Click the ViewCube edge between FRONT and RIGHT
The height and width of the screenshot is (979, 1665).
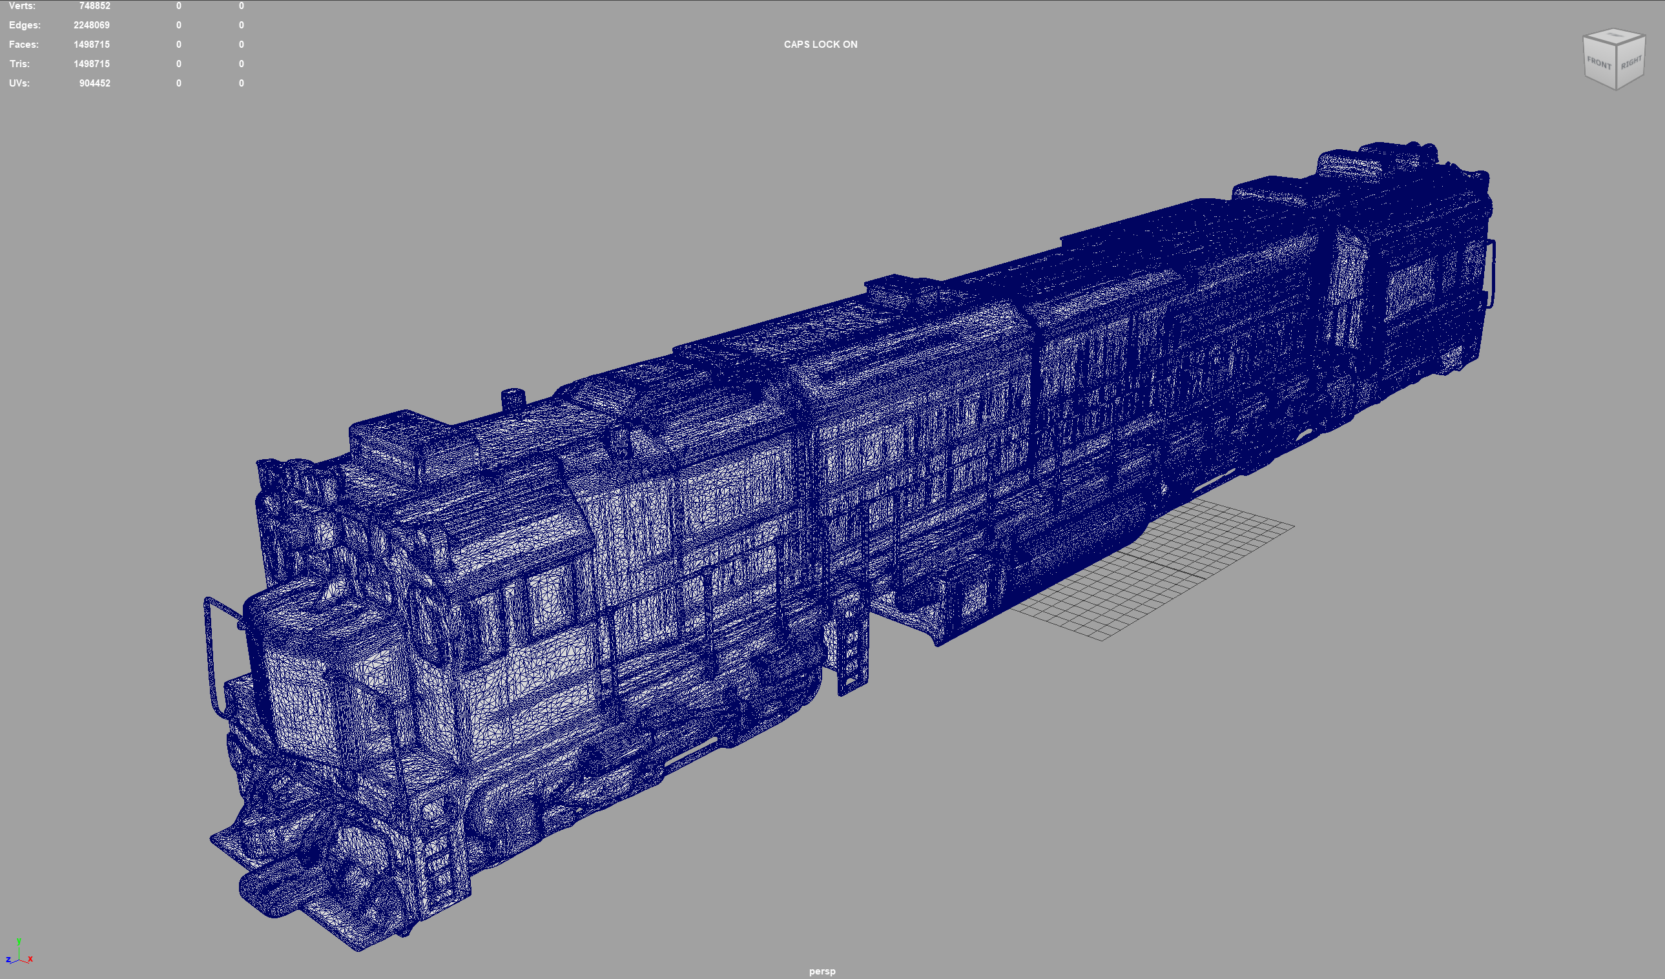[x=1616, y=66]
